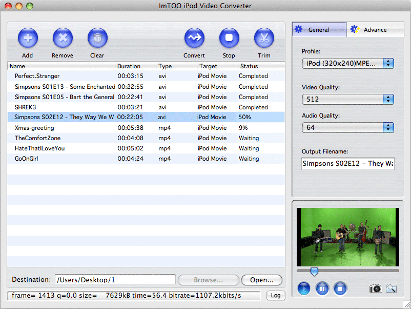Select Simpsons S01E05 - Bart the General row

point(146,97)
